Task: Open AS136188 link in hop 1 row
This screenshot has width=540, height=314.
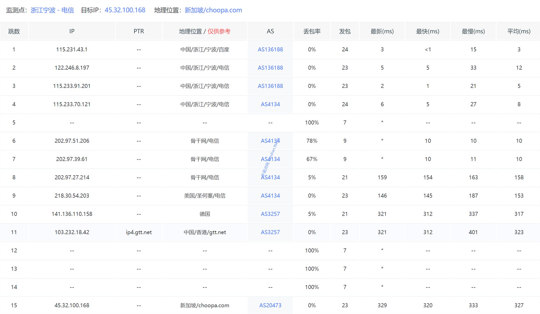Action: pos(270,50)
